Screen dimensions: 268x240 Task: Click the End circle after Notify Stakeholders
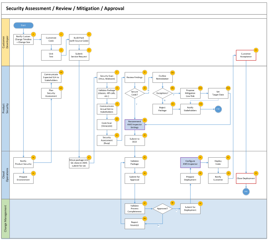pos(218,109)
